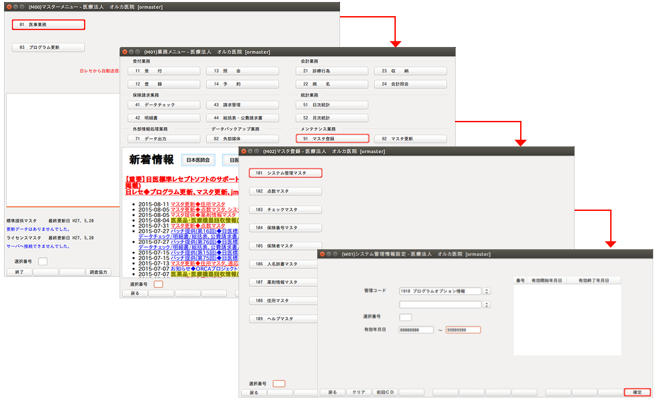The height and width of the screenshot is (403, 672).
Task: Open the 2015-07-31 マスタ更新◆点数マスタ link
Action: pyautogui.click(x=198, y=226)
